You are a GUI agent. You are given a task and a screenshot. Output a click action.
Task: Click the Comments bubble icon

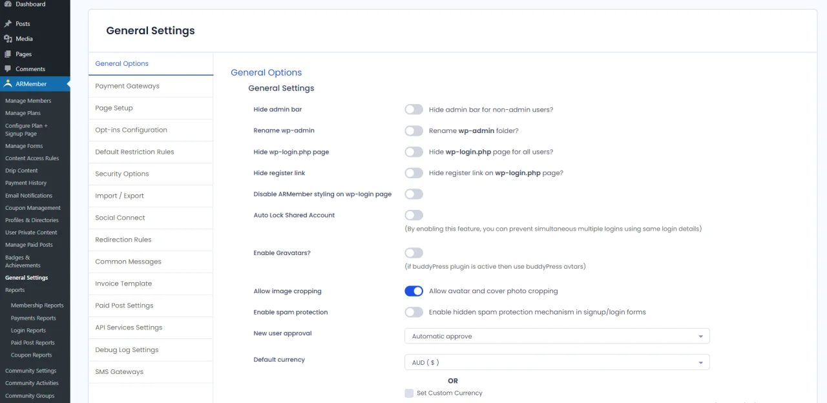pyautogui.click(x=8, y=68)
